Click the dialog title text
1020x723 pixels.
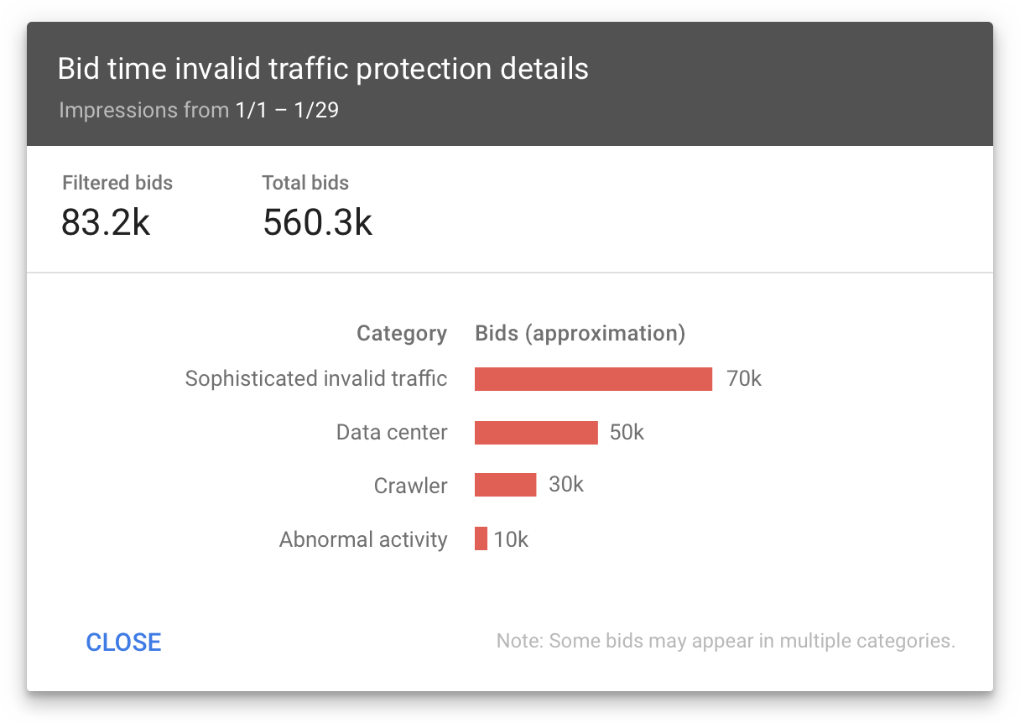(x=323, y=69)
